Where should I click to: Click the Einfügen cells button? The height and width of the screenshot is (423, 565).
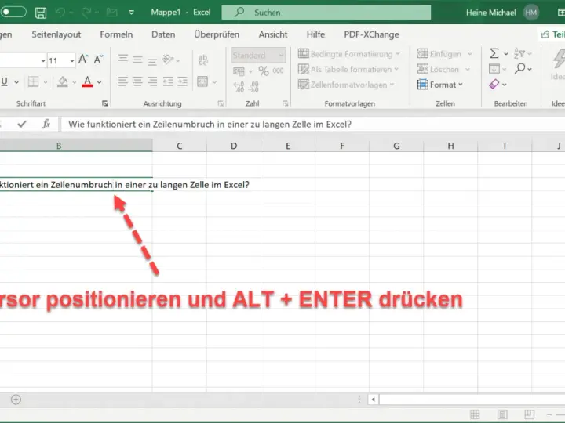pos(439,54)
